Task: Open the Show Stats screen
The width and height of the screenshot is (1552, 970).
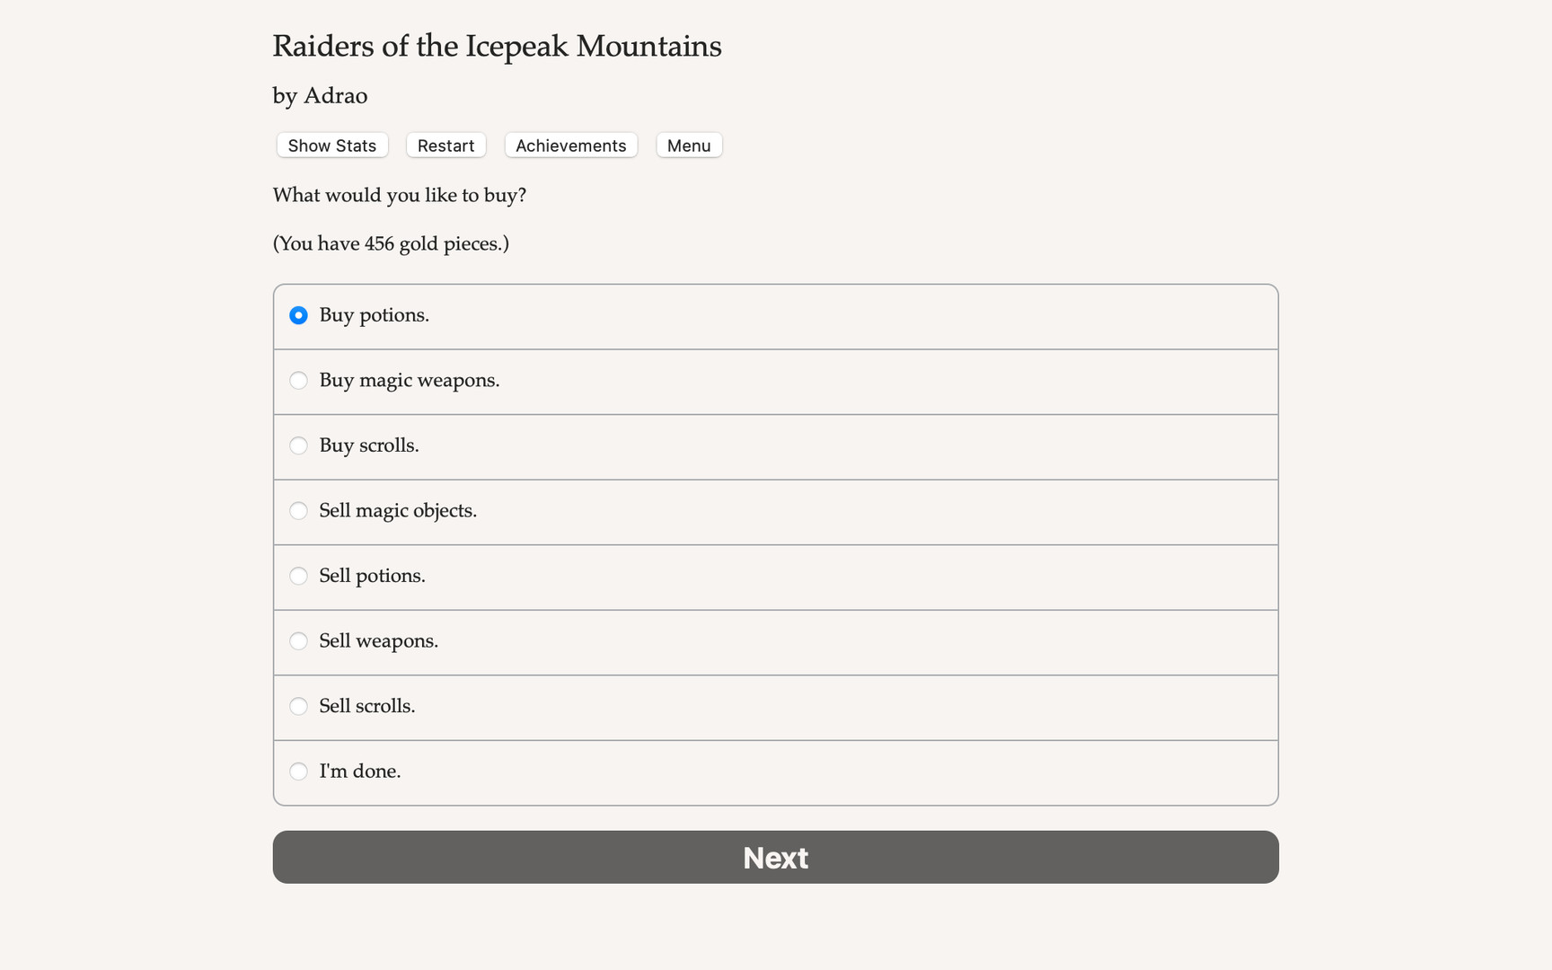Action: tap(331, 145)
